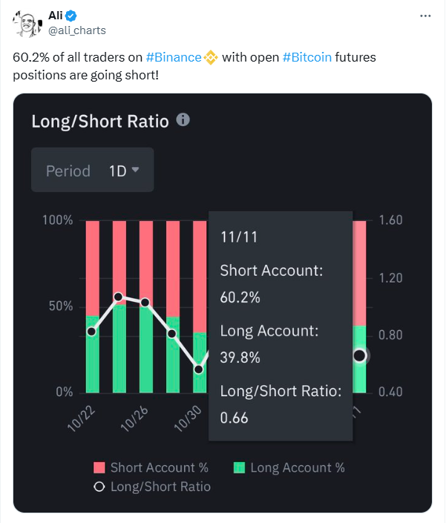
Task: Click the dropdown arrow next to 1D
Action: (x=135, y=170)
